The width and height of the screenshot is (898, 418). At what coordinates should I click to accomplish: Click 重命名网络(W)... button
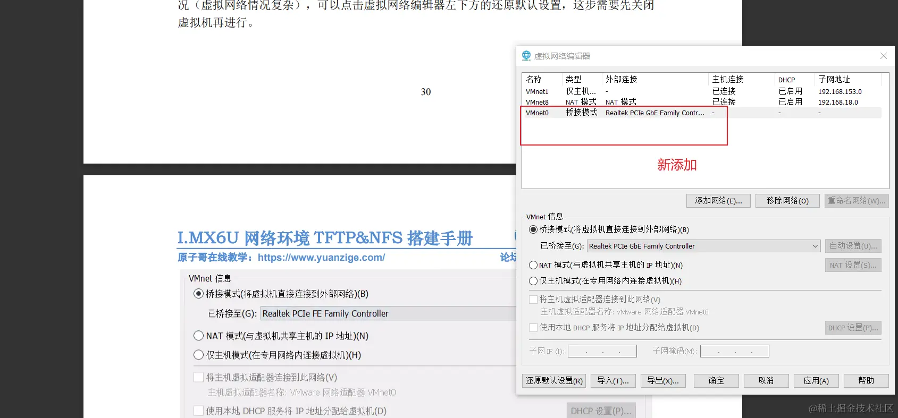pyautogui.click(x=857, y=201)
